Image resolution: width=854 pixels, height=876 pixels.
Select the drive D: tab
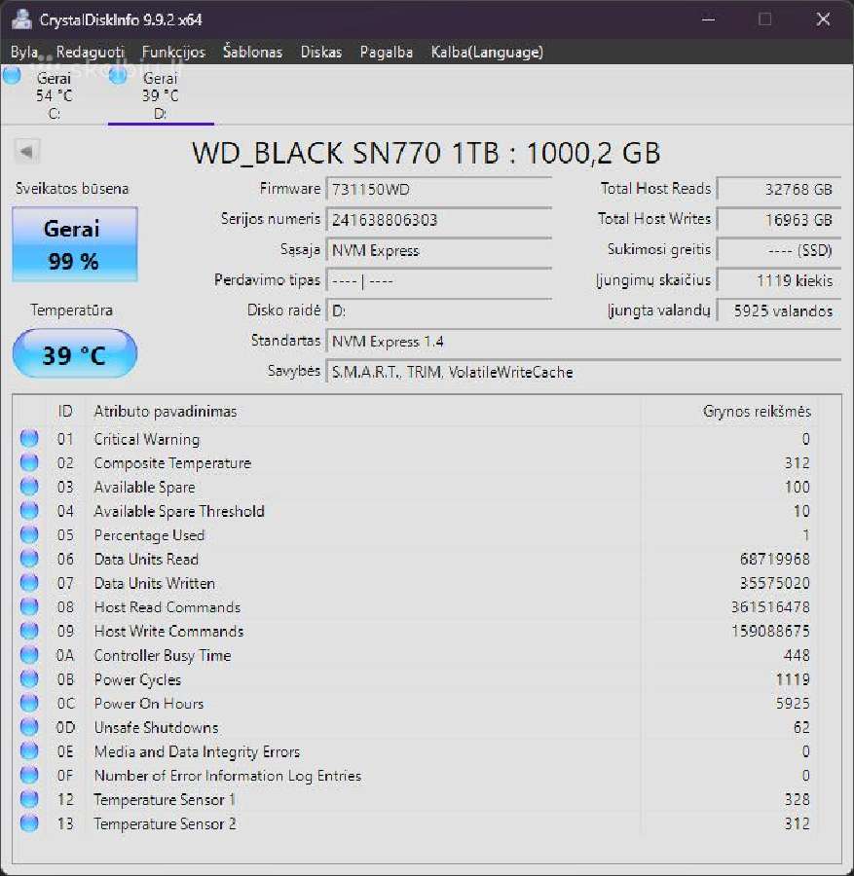(x=161, y=95)
